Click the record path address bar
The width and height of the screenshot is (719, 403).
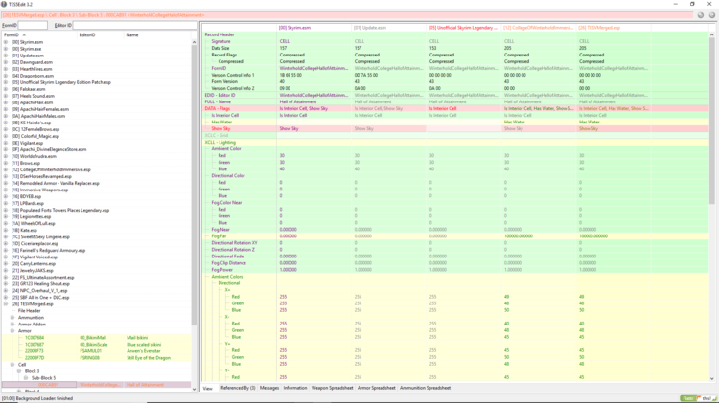coord(347,15)
